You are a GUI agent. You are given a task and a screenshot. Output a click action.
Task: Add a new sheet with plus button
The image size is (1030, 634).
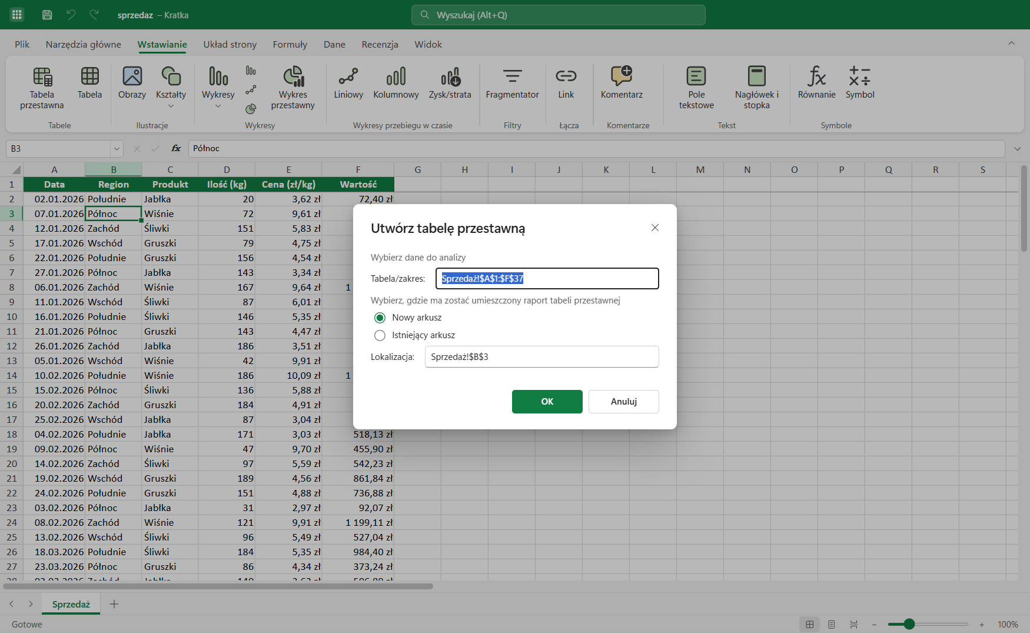114,604
